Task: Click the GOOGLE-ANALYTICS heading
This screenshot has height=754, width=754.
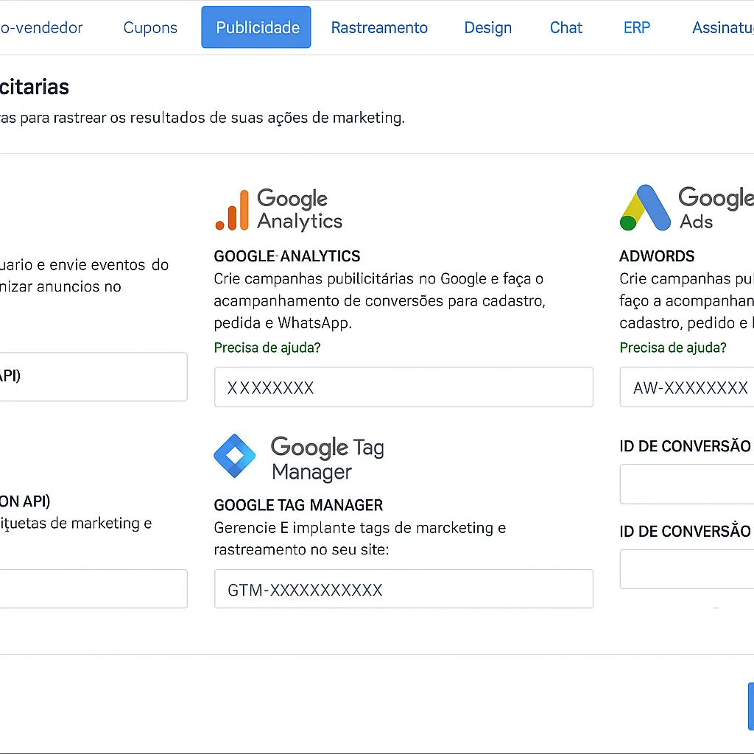Action: [x=286, y=256]
